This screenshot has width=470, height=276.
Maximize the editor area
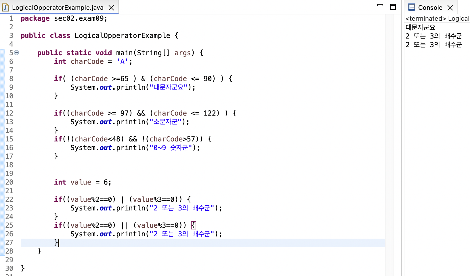pos(393,7)
